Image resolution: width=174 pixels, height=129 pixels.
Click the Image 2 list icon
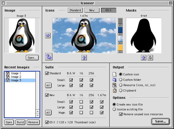coord(8,77)
